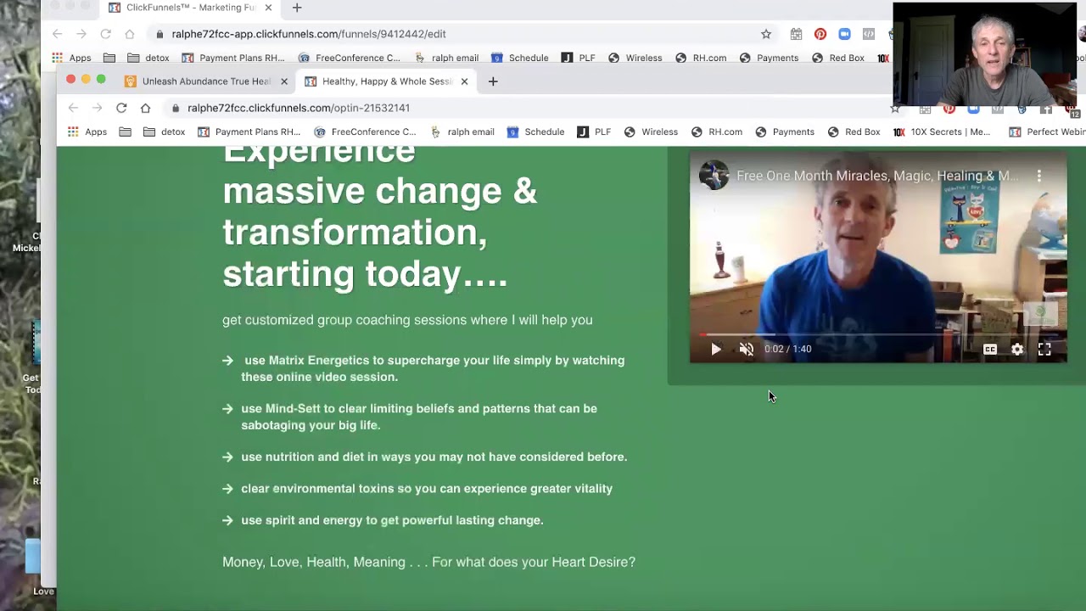
Task: Open Red Box bookmark in back window
Action: coord(837,58)
